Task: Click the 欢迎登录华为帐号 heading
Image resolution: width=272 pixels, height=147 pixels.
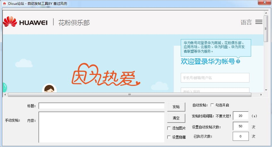Action: (x=208, y=61)
